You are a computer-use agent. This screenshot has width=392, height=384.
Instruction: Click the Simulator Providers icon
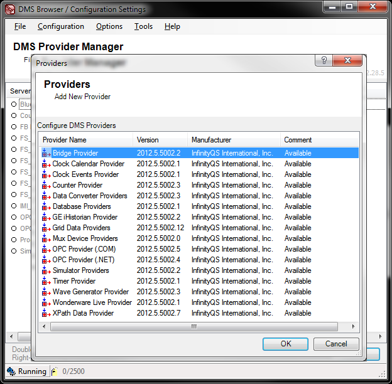point(46,270)
